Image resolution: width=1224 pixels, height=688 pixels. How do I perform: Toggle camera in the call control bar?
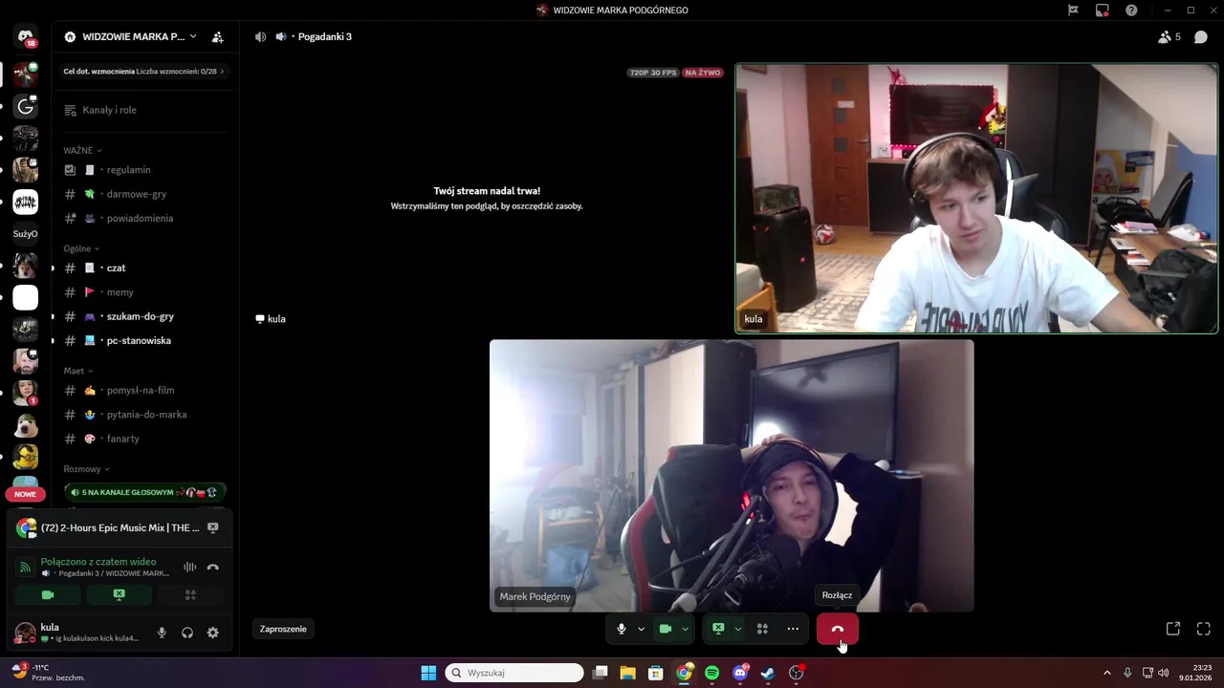(x=666, y=629)
